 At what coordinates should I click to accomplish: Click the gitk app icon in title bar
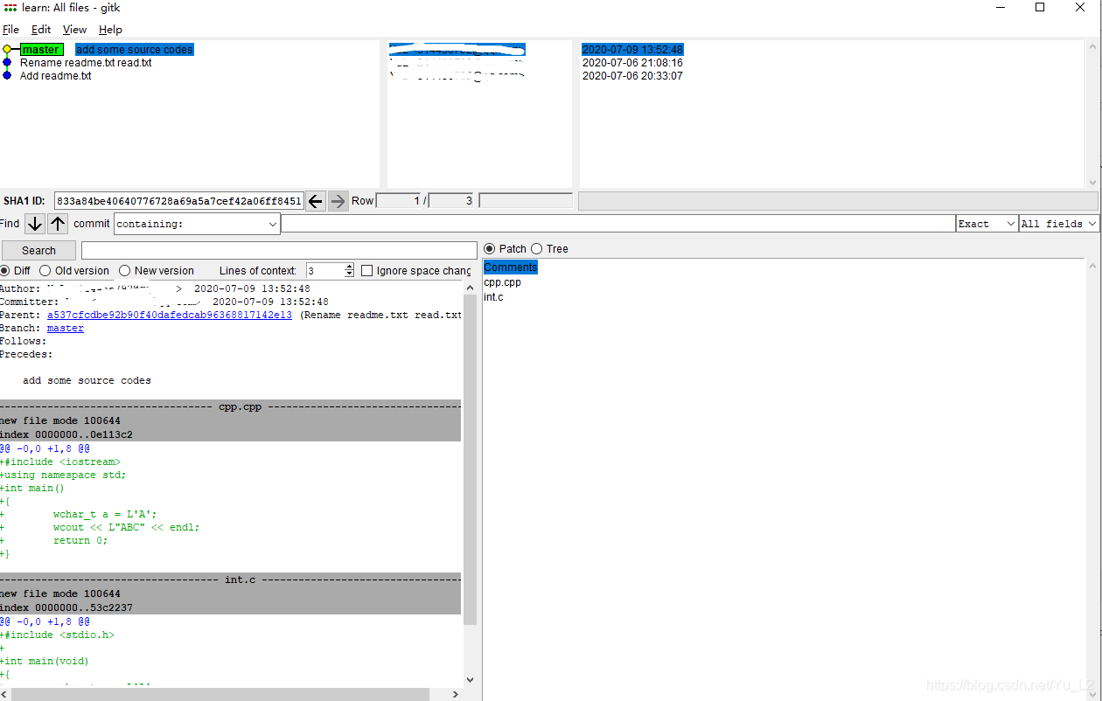coord(10,8)
